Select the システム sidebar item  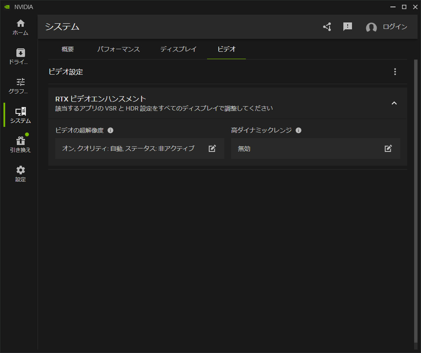coord(20,115)
